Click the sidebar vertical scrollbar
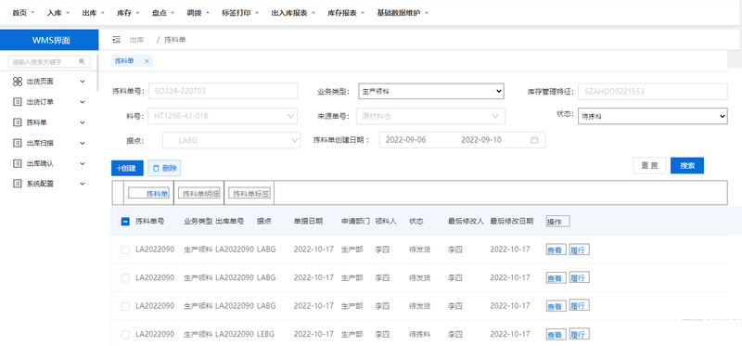Viewport: 742px width, 346px height. pos(97,73)
